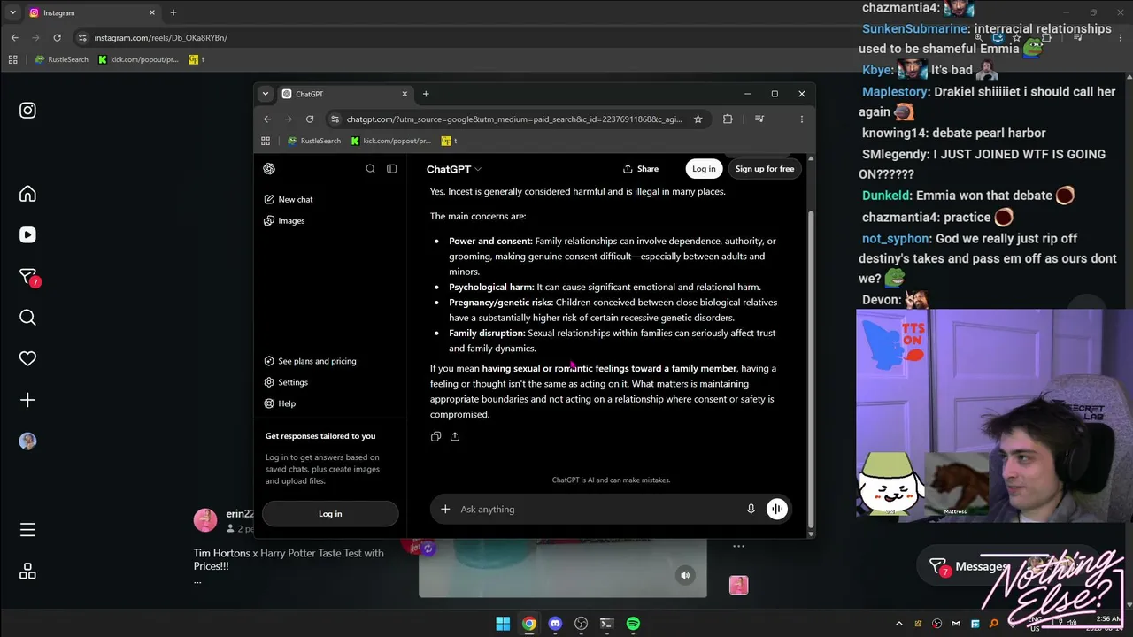Click Sign up for free
The height and width of the screenshot is (637, 1133).
tap(765, 169)
